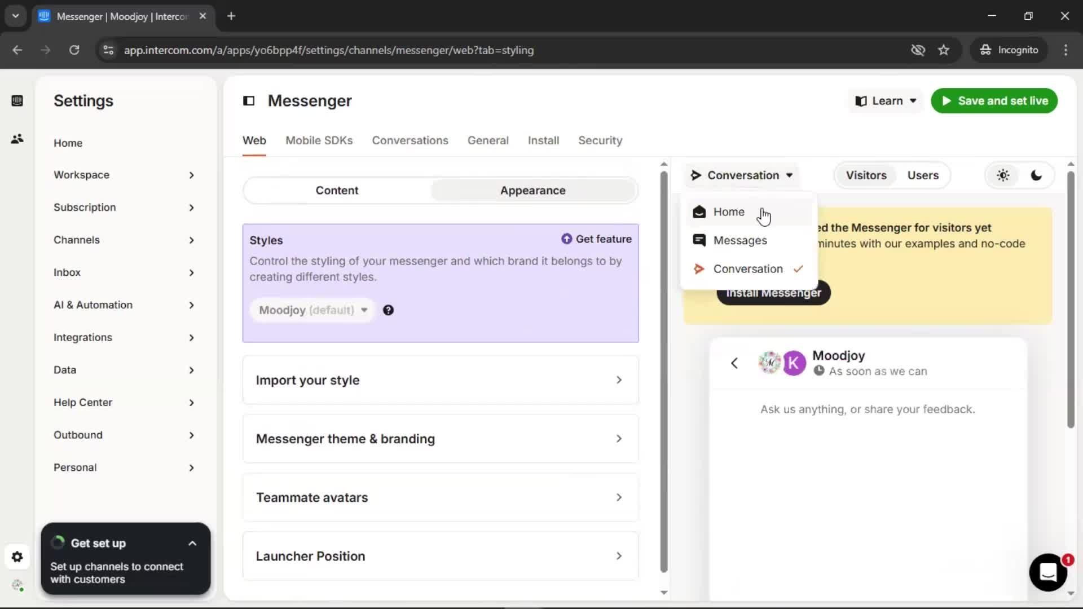
Task: Click the Install Messenger button
Action: [x=773, y=293]
